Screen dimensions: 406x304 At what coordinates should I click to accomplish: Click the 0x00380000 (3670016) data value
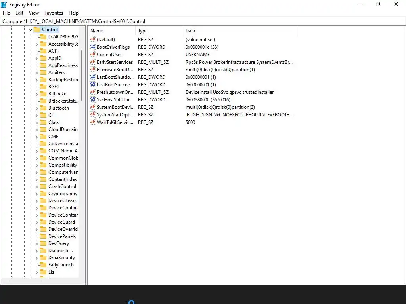208,99
